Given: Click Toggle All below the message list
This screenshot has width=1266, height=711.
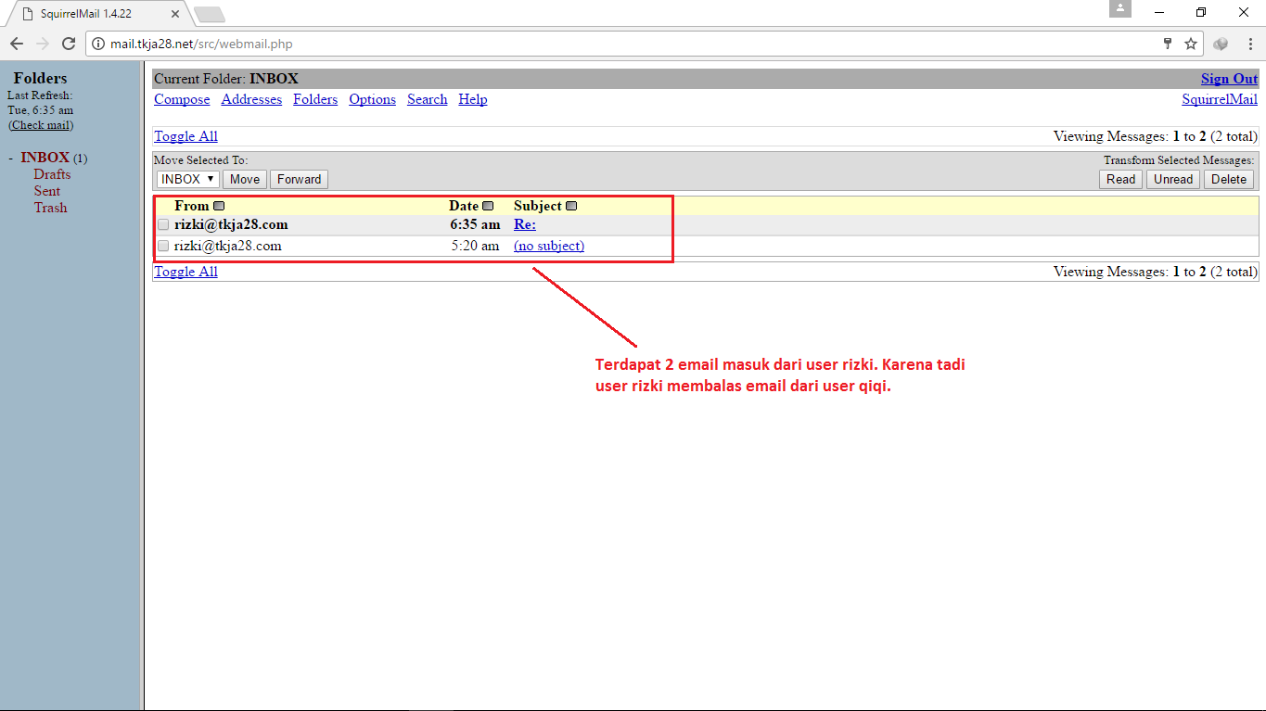Looking at the screenshot, I should (185, 272).
